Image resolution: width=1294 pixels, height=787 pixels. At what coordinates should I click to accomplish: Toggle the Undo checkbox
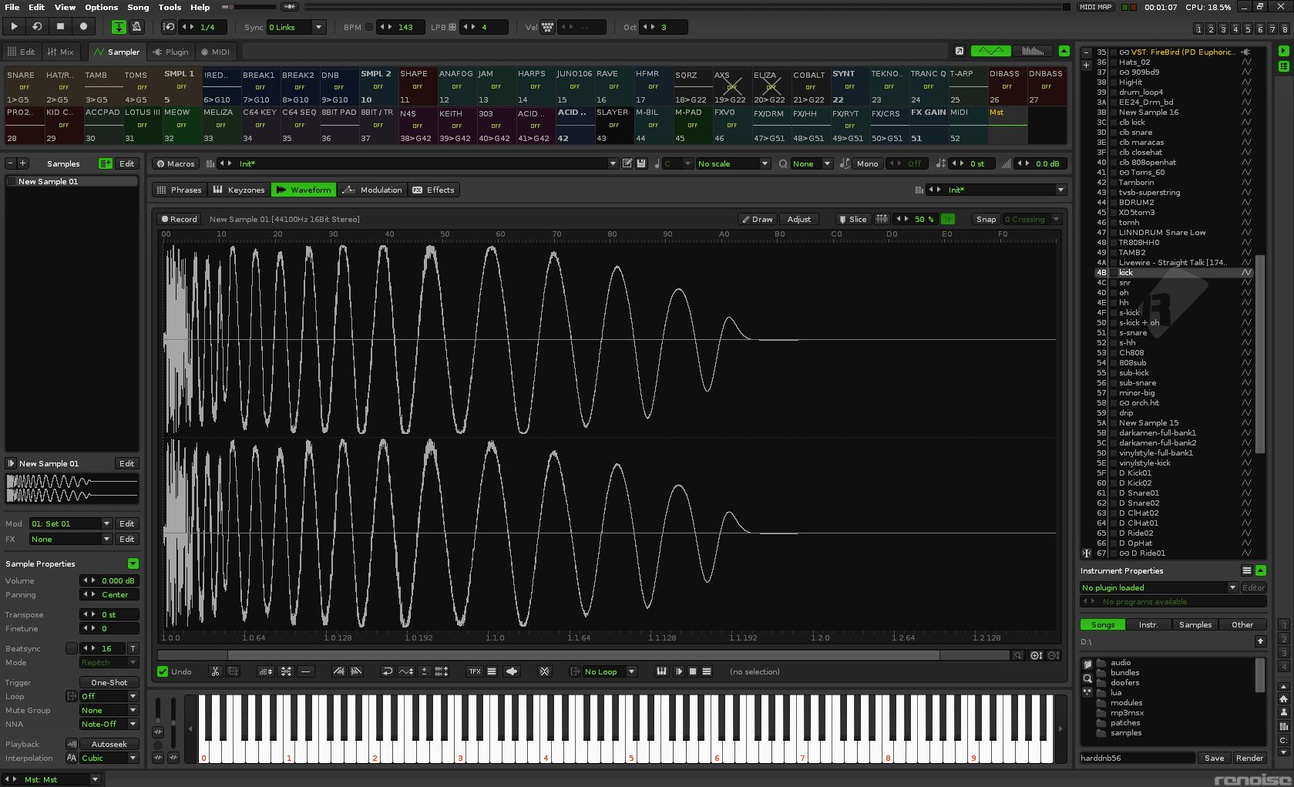(x=163, y=671)
